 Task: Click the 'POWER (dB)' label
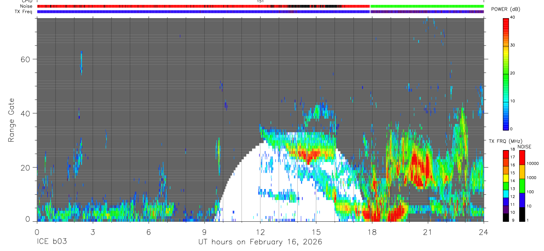click(505, 9)
